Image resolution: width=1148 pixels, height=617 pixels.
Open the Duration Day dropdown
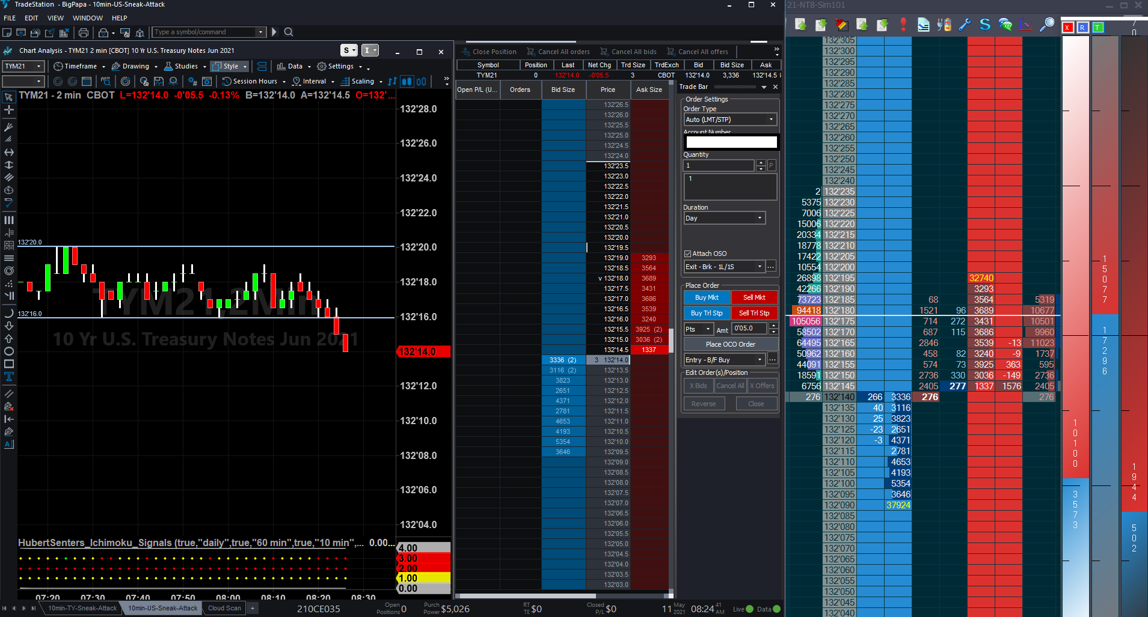click(x=724, y=218)
